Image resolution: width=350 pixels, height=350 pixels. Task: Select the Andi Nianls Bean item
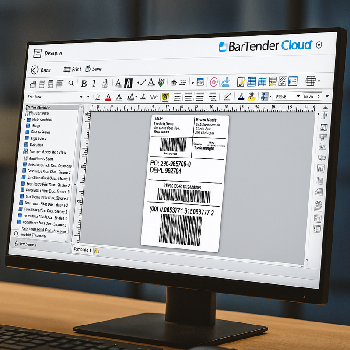[x=38, y=158]
